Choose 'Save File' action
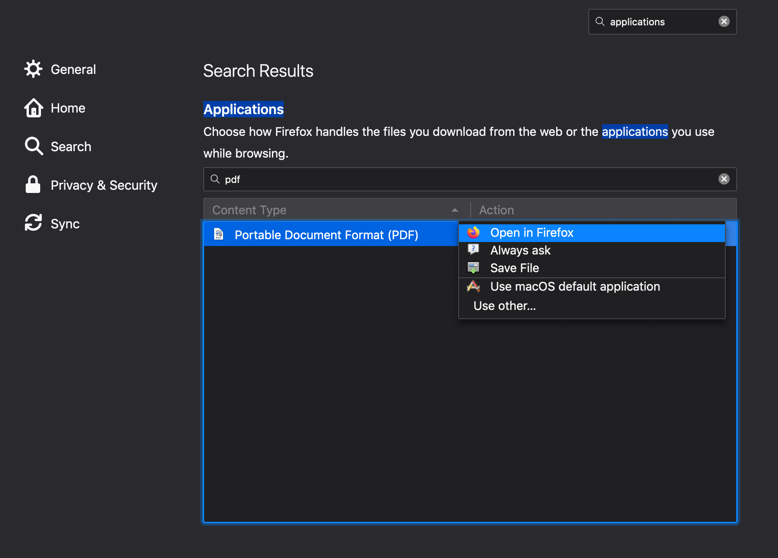The width and height of the screenshot is (778, 558). [x=592, y=268]
